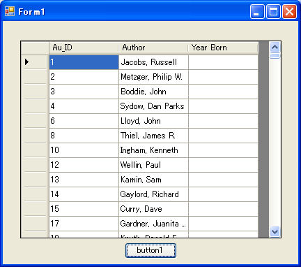The image size is (301, 267).
Task: Click the current-row arrow indicator
Action: [x=26, y=62]
